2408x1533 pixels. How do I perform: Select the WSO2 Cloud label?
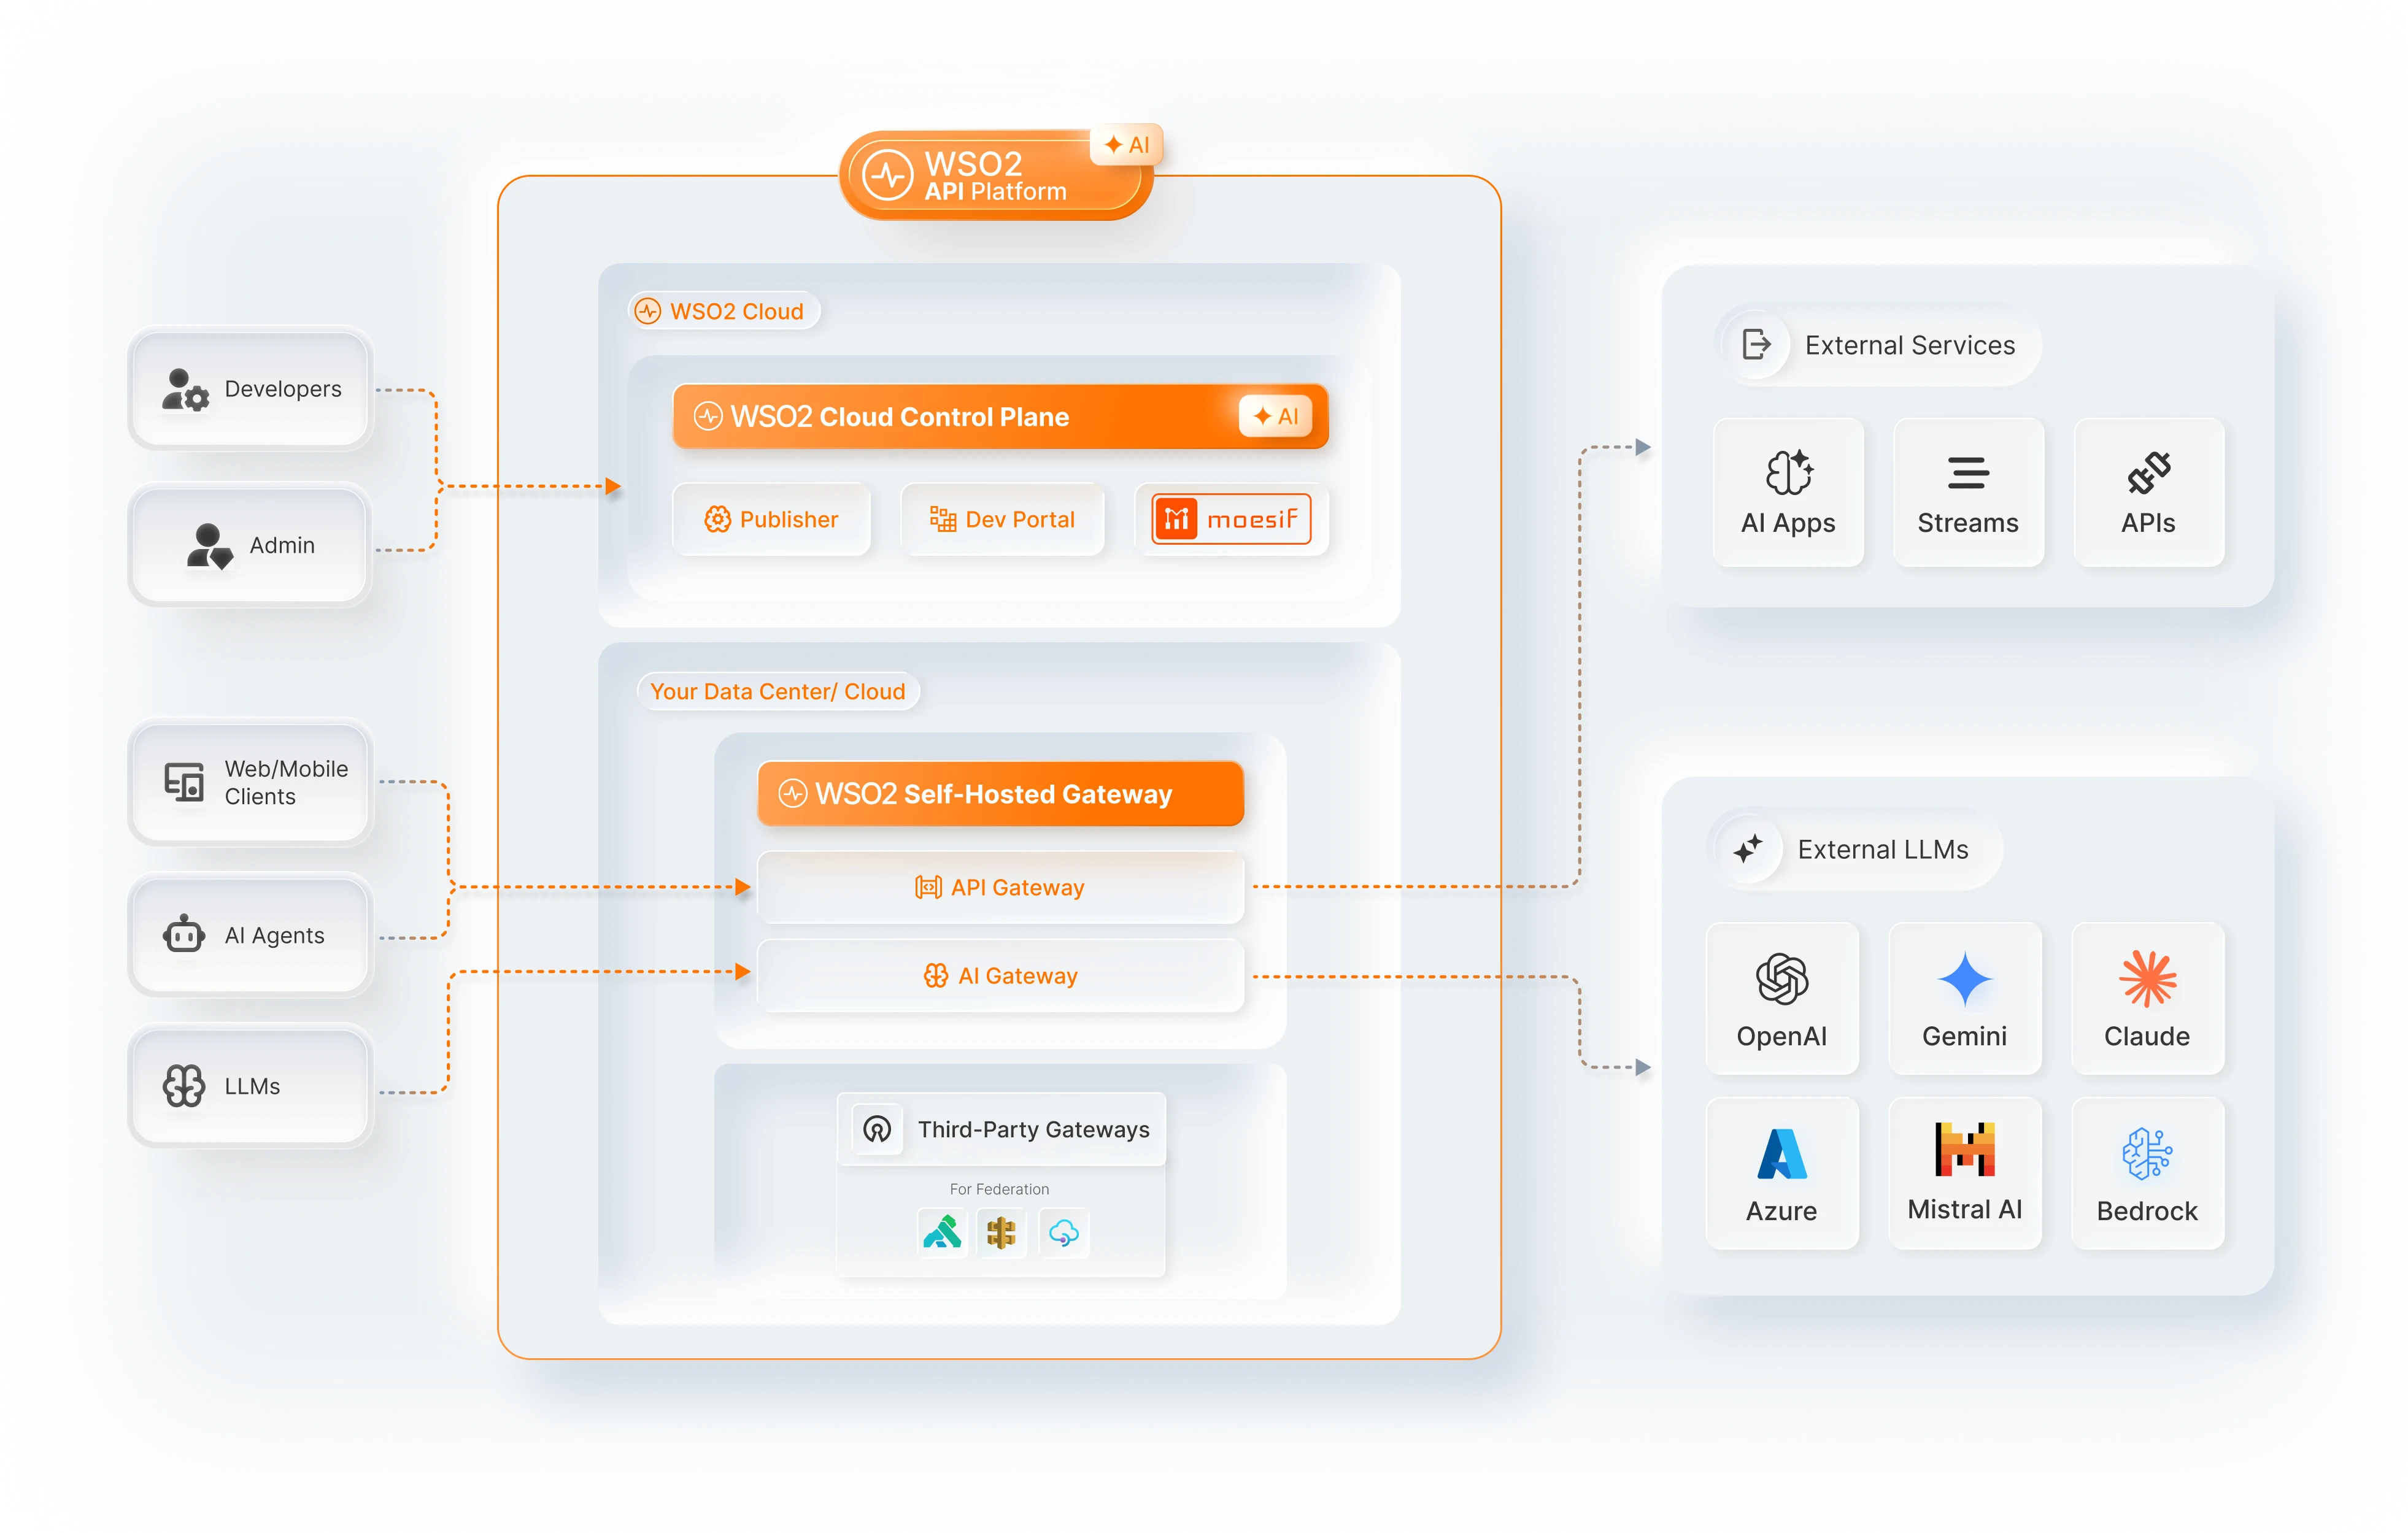click(x=724, y=312)
